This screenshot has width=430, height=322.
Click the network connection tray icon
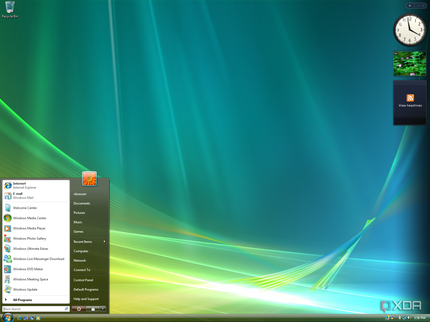[404, 318]
